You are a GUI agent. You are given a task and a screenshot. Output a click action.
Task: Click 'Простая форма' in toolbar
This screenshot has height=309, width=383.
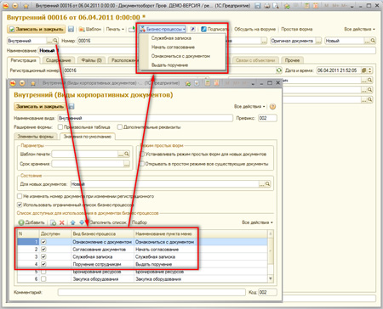(x=297, y=29)
